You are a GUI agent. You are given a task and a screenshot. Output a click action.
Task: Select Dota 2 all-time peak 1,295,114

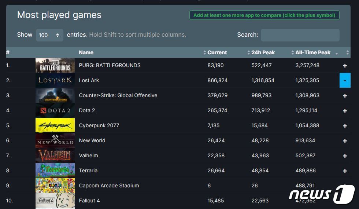click(x=306, y=110)
